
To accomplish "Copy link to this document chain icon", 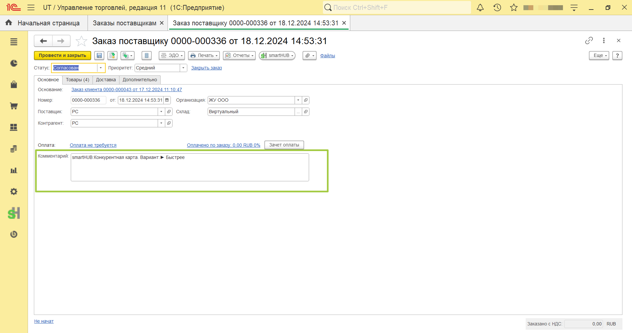I will [589, 40].
